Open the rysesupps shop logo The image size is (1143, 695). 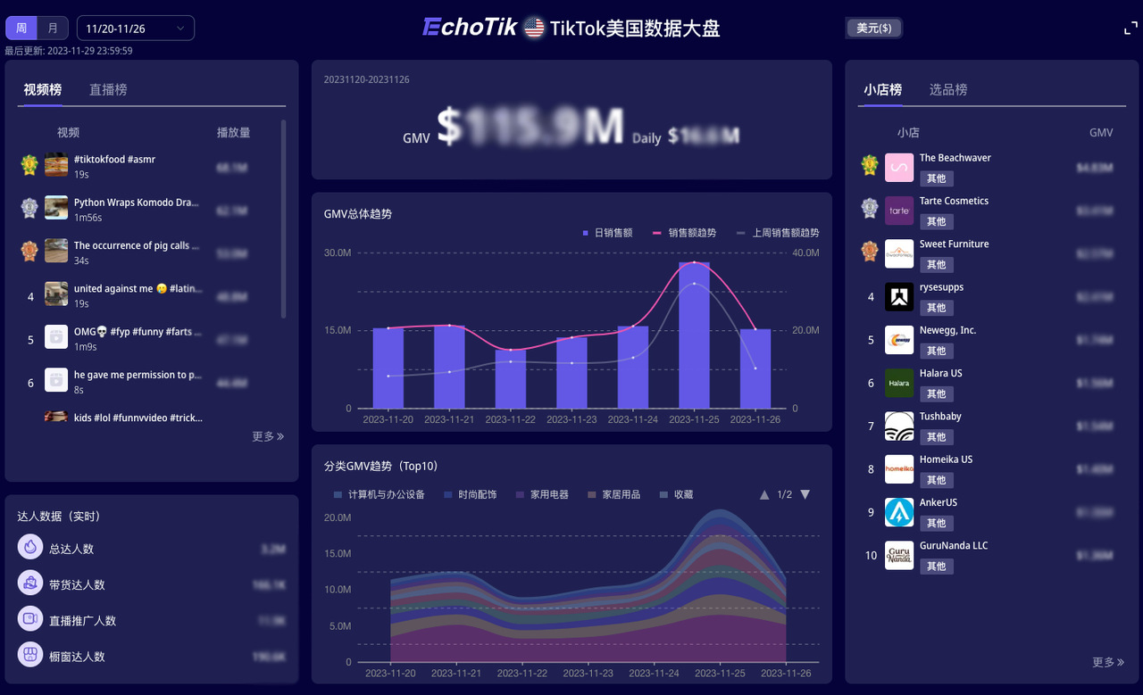tap(899, 297)
